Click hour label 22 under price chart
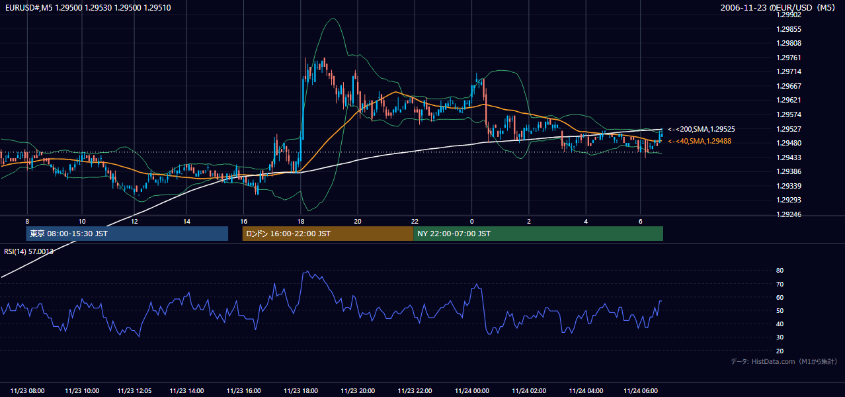This screenshot has height=397, width=845. click(415, 221)
